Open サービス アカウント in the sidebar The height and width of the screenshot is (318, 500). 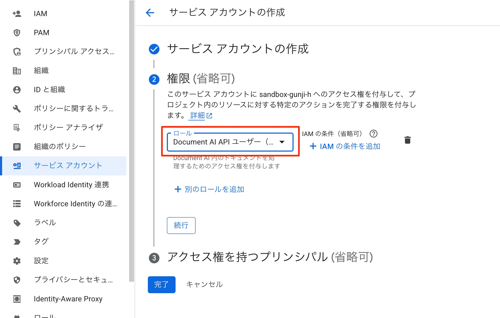(68, 166)
